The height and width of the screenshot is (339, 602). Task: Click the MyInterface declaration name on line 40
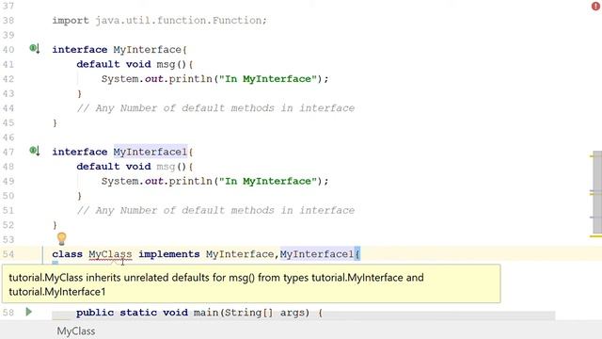[147, 50]
